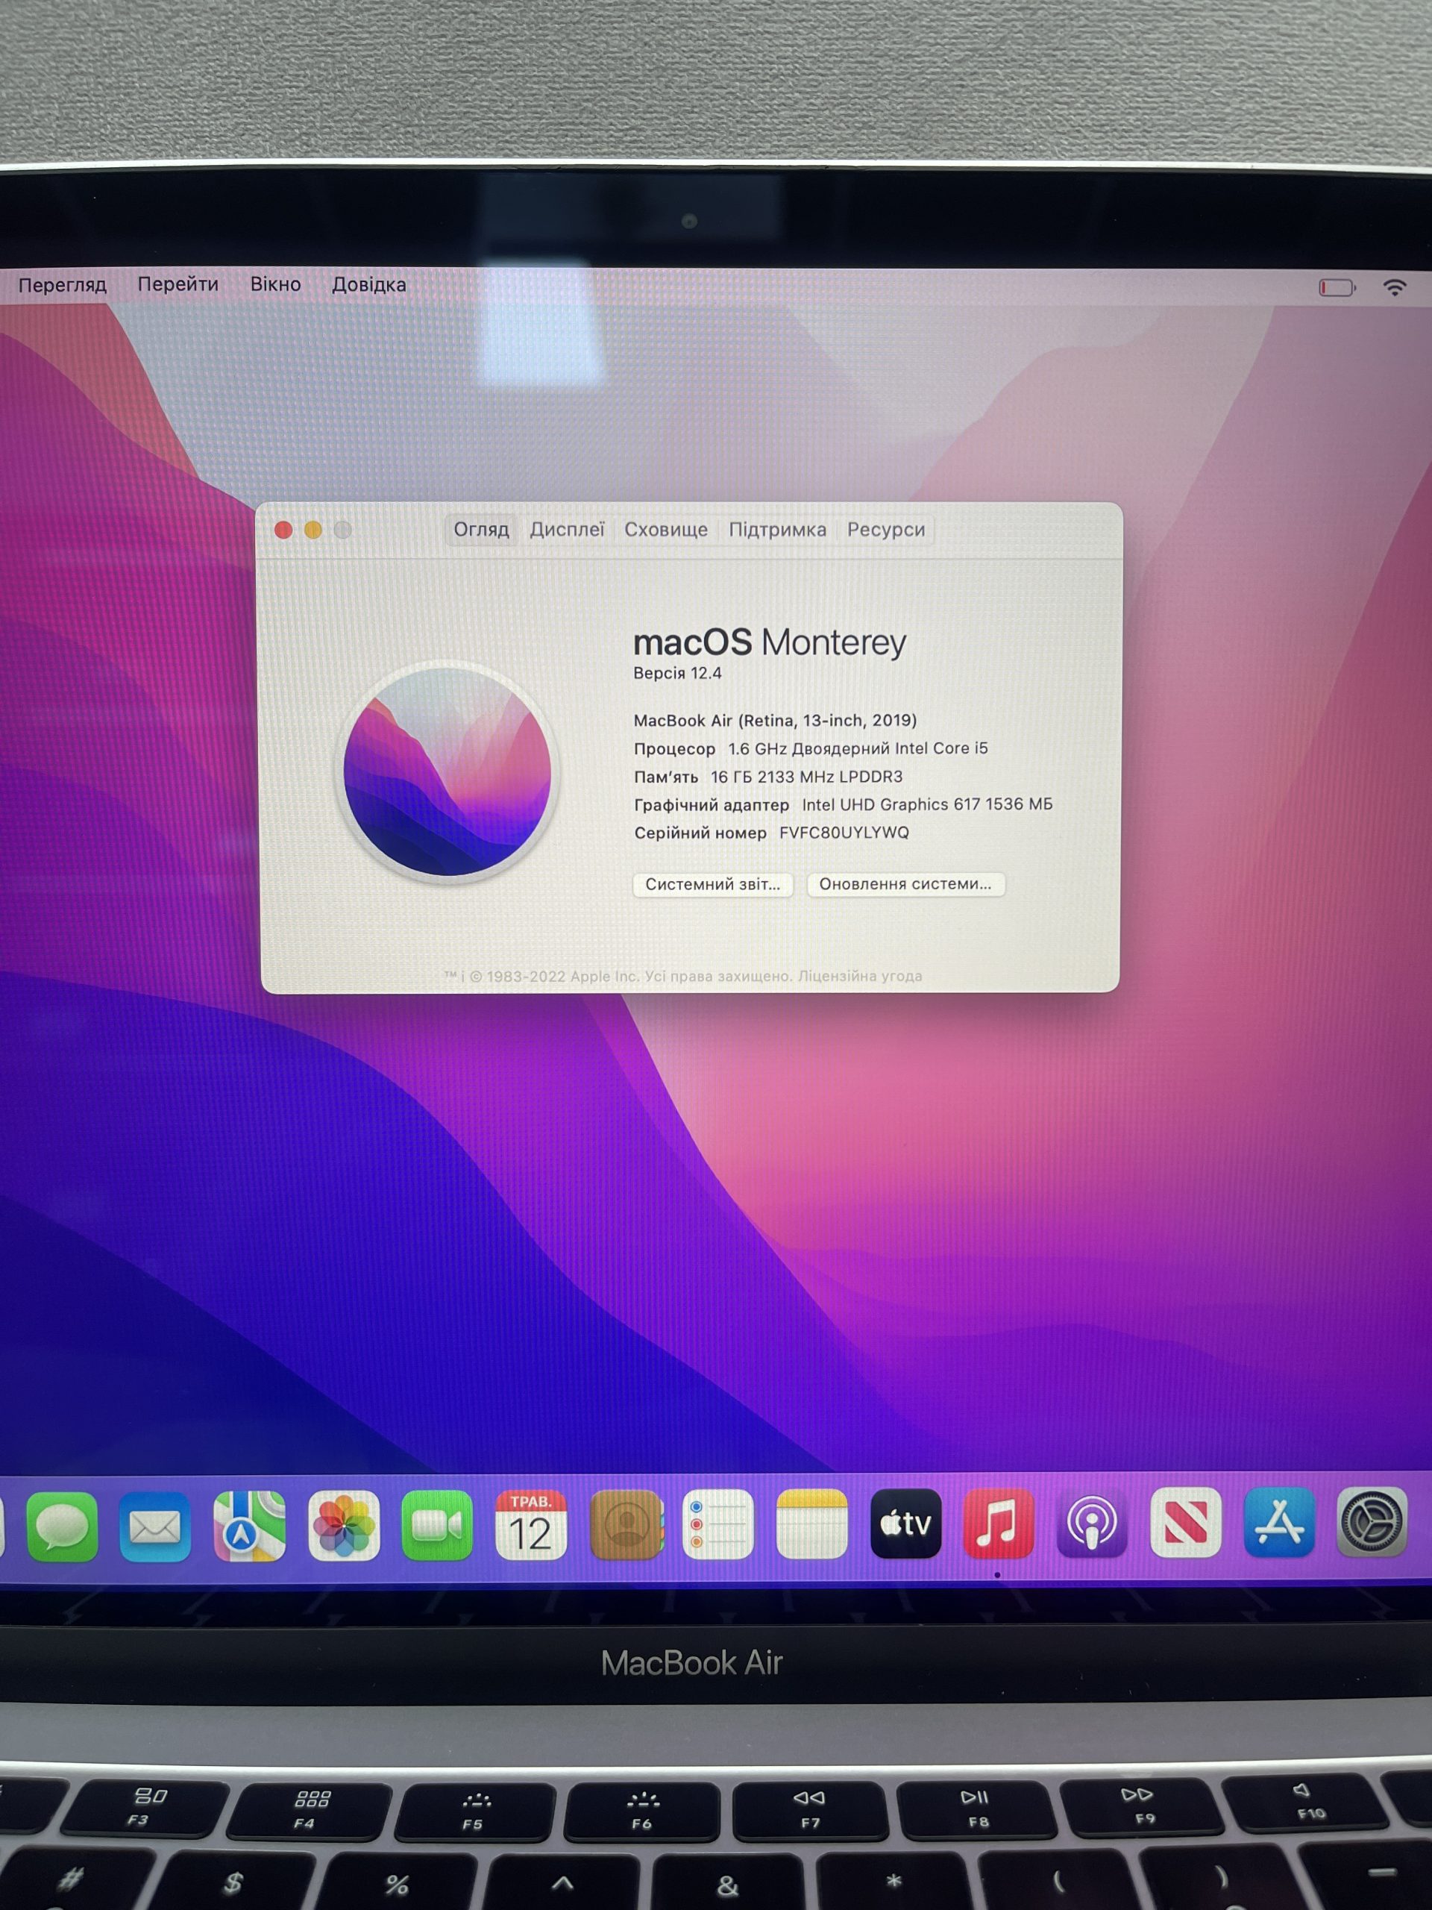
Task: Open the Перейти menu
Action: [x=178, y=284]
